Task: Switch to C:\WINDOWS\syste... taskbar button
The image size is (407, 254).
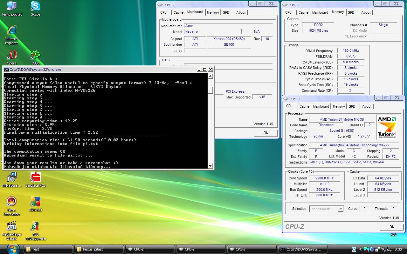Action: click(x=303, y=249)
